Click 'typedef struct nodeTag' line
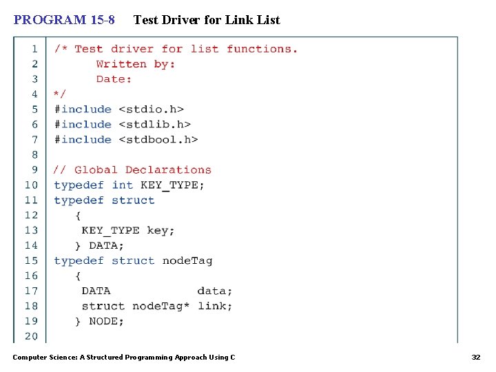 pyautogui.click(x=133, y=261)
